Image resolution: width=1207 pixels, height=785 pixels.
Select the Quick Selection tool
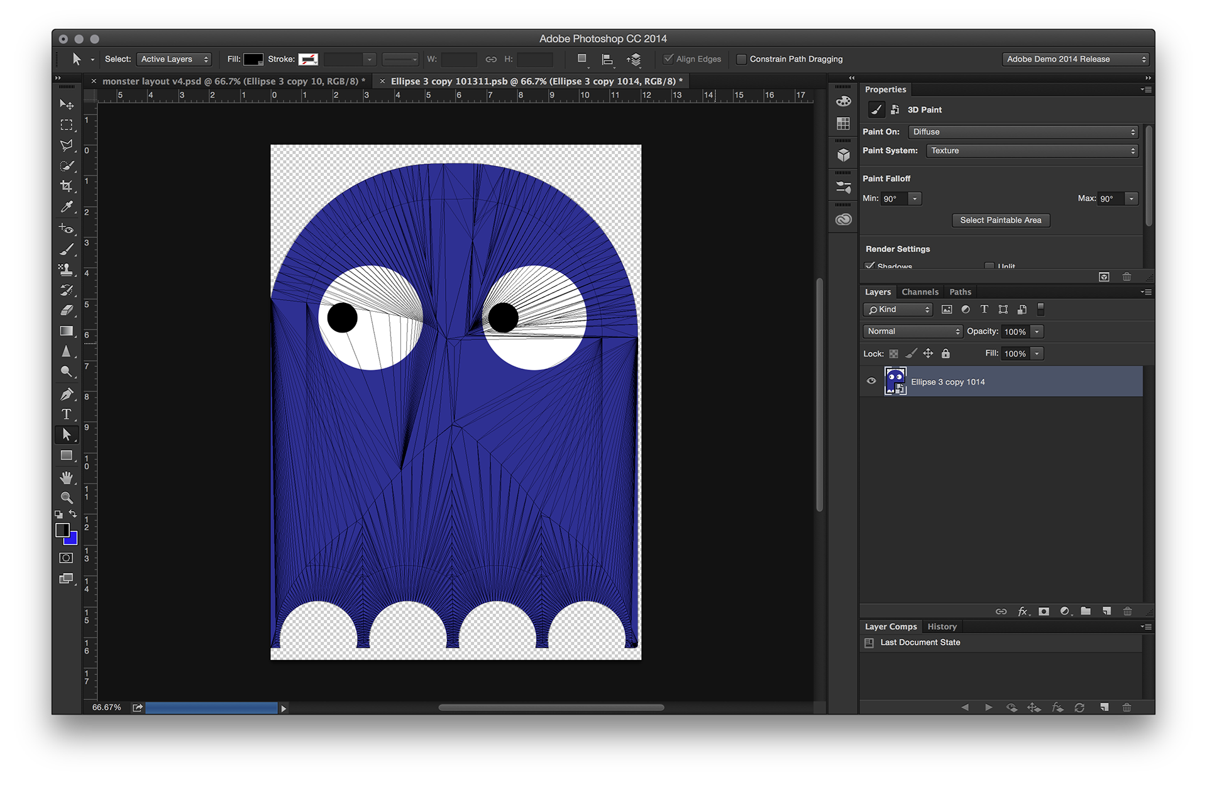click(x=66, y=166)
